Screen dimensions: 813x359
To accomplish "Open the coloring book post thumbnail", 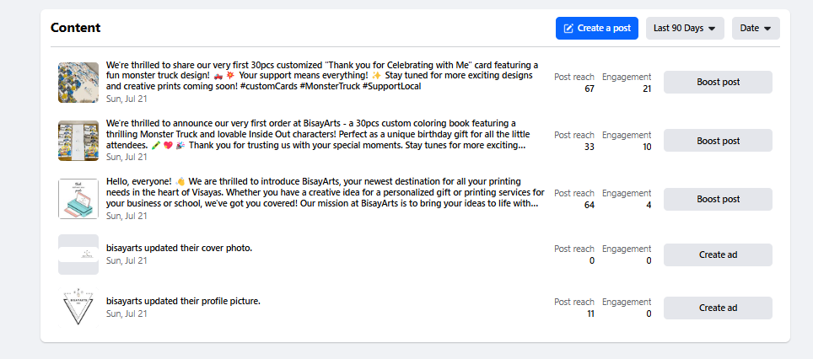I will [78, 141].
